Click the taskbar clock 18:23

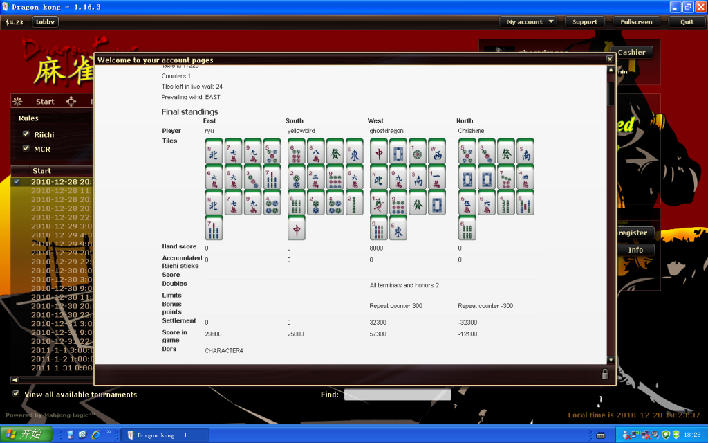point(692,435)
